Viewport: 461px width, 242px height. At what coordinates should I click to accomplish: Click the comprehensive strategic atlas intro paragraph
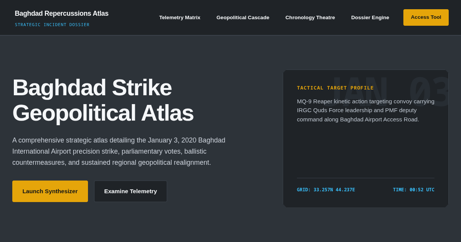119,151
